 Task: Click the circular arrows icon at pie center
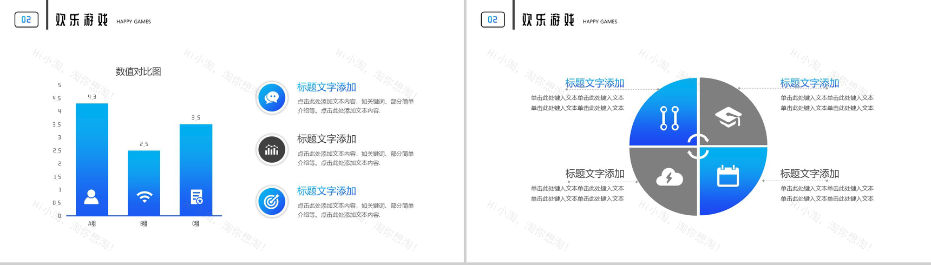click(698, 147)
